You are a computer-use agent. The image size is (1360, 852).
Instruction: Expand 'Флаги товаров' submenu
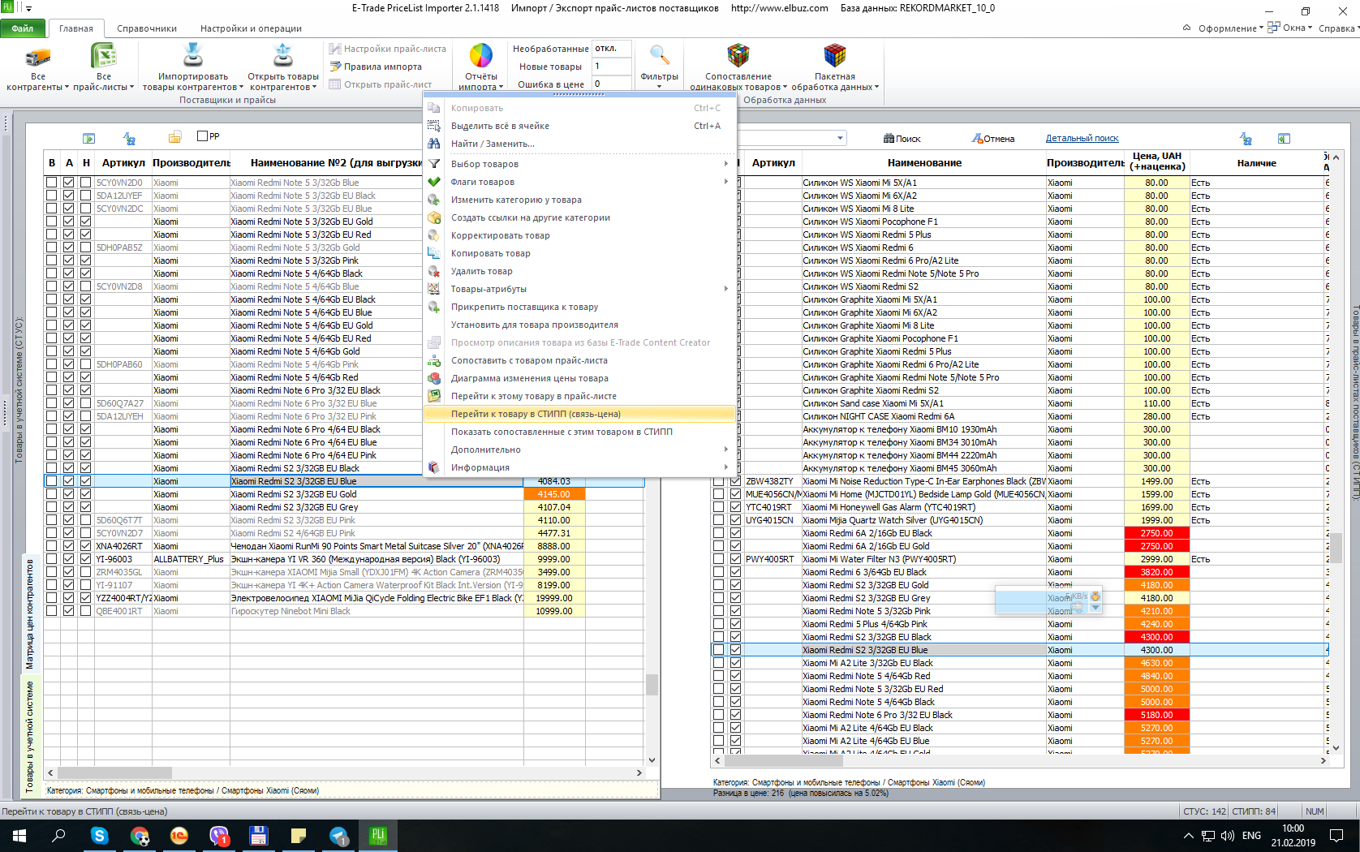(579, 182)
